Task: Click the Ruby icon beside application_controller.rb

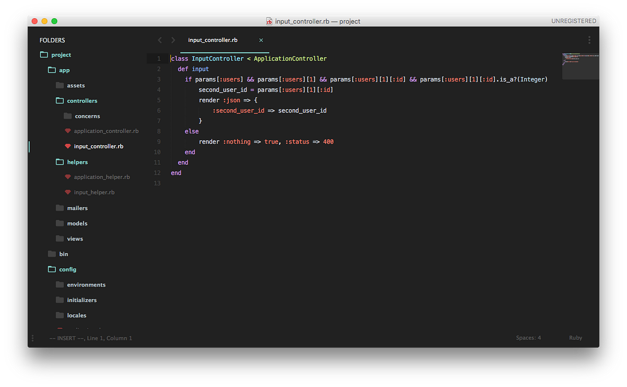Action: pos(67,131)
